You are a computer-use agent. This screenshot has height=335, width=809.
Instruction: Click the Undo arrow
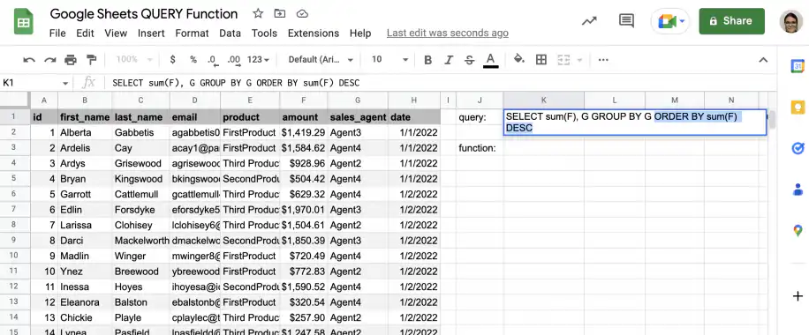click(29, 60)
